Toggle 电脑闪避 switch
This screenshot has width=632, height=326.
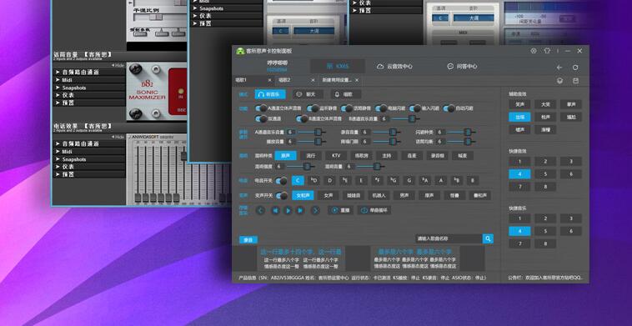pos(381,108)
